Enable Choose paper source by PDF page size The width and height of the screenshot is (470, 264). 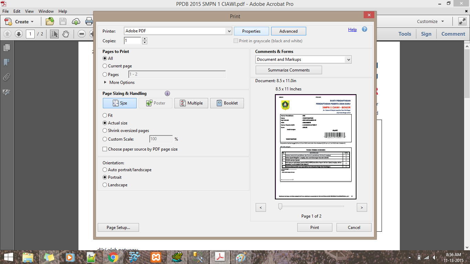coord(105,149)
